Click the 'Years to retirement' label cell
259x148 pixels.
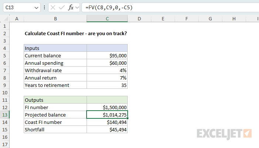[55, 85]
